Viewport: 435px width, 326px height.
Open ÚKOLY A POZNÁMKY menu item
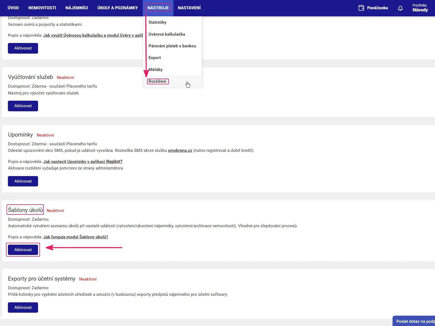click(117, 8)
